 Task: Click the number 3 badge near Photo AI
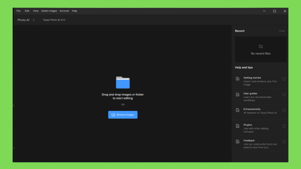tap(34, 20)
